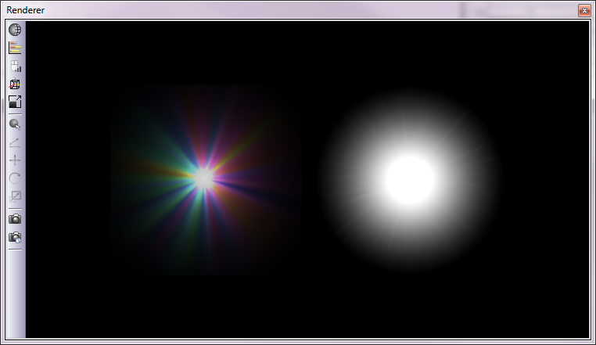This screenshot has height=345, width=596.
Task: Close the Renderer window
Action: 583,10
